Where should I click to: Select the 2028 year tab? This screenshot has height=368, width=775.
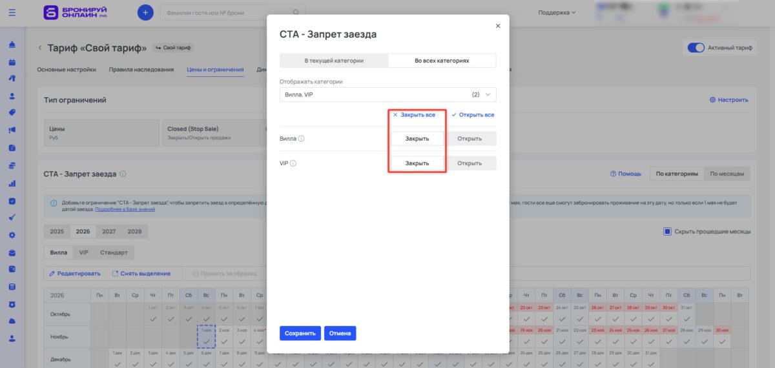pyautogui.click(x=134, y=231)
